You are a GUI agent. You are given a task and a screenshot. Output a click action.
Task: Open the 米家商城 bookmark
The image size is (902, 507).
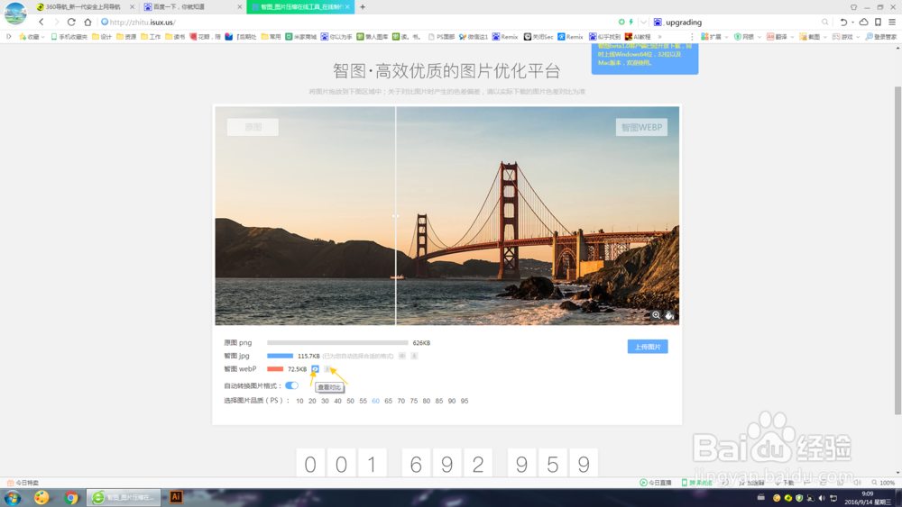coord(301,37)
